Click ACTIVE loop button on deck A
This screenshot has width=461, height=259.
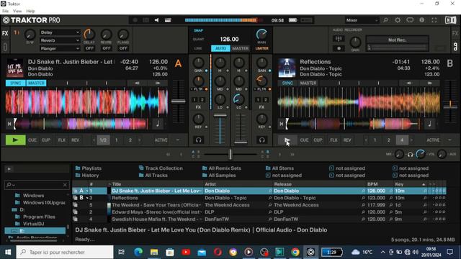point(161,140)
